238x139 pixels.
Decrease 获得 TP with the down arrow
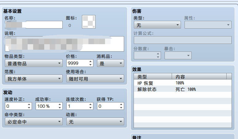tap(121, 108)
